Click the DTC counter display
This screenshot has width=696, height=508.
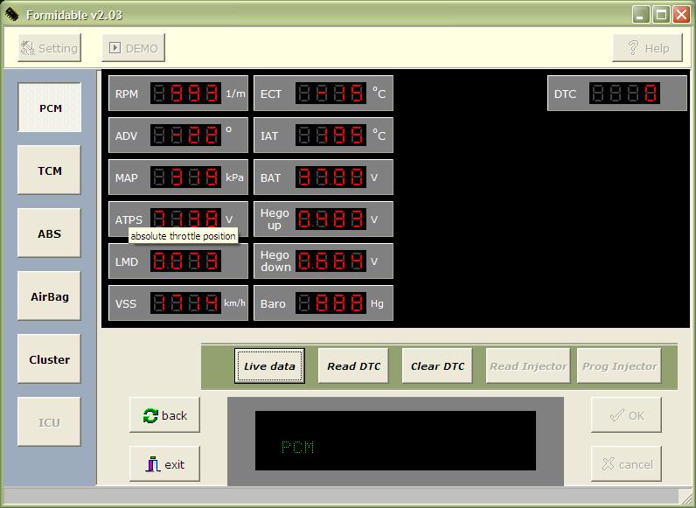point(623,94)
